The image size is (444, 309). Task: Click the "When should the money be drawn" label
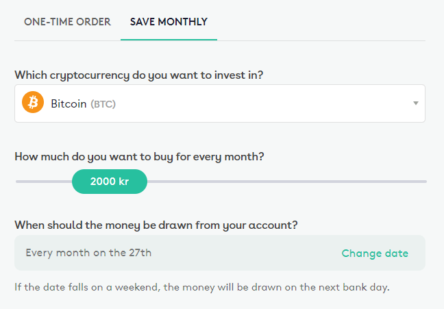(x=156, y=225)
